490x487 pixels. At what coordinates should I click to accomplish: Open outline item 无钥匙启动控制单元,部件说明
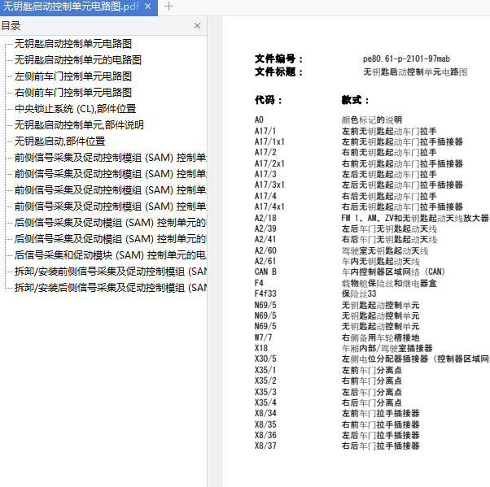79,125
